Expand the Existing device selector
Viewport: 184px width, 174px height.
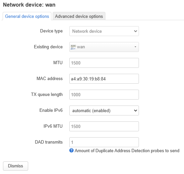point(104,47)
